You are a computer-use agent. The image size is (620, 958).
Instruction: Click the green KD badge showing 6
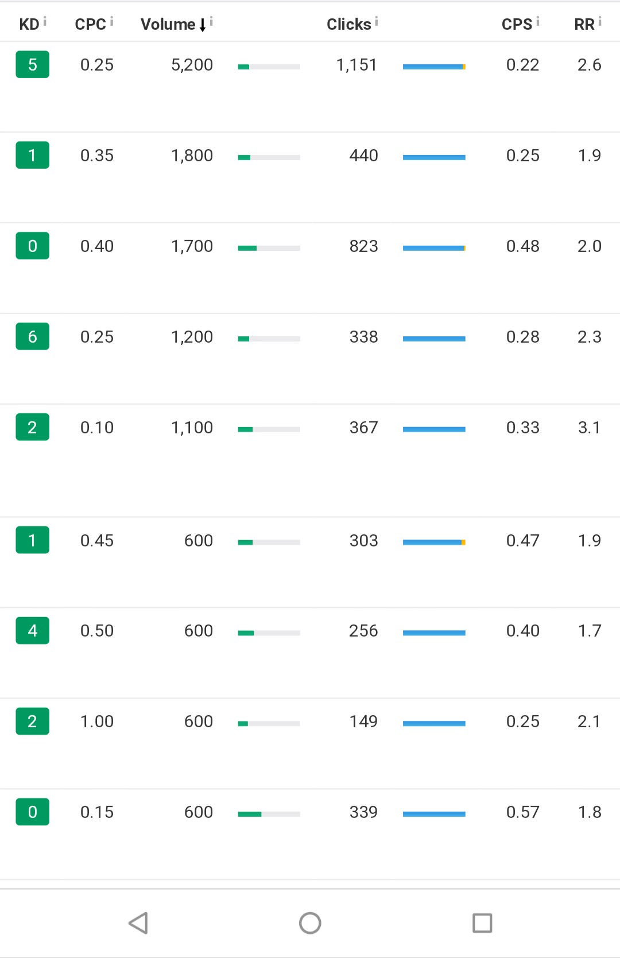tap(32, 336)
